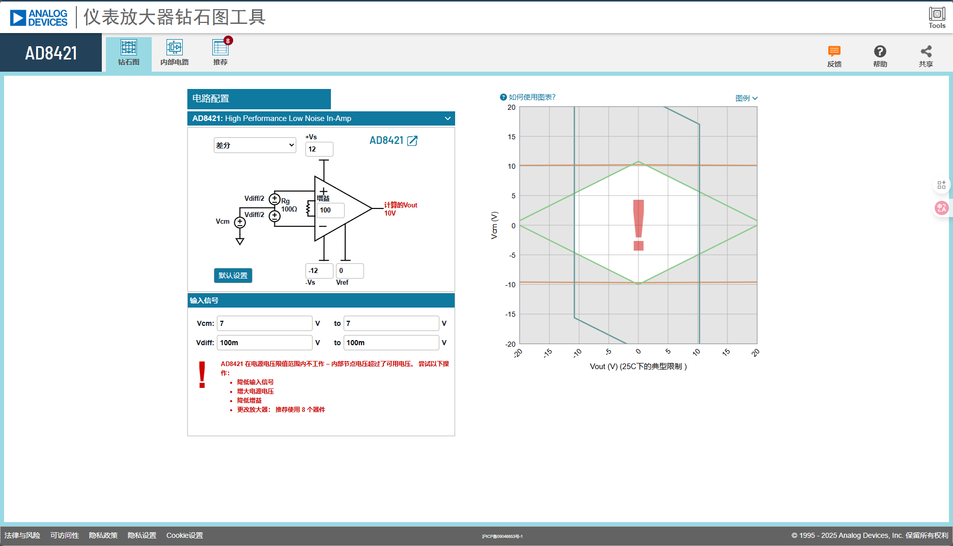
Task: Open the 帮助 help icon
Action: (x=880, y=56)
